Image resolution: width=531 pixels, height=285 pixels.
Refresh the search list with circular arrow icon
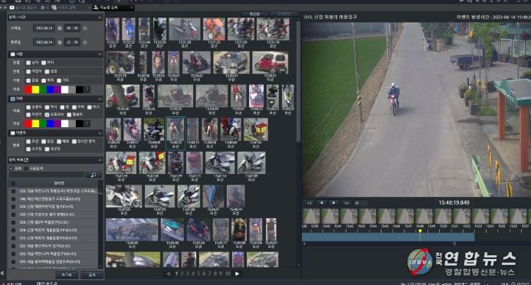pos(26,160)
